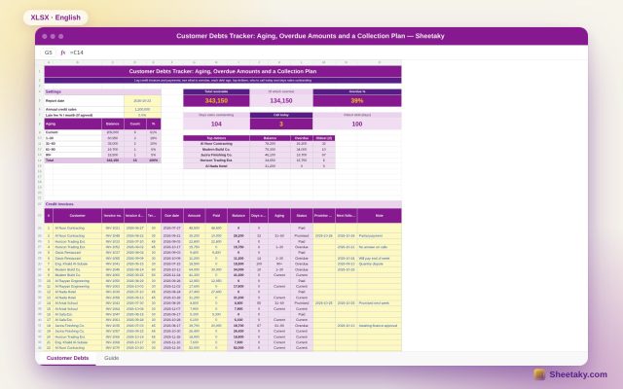Select the Aging table Total row label

point(73,160)
